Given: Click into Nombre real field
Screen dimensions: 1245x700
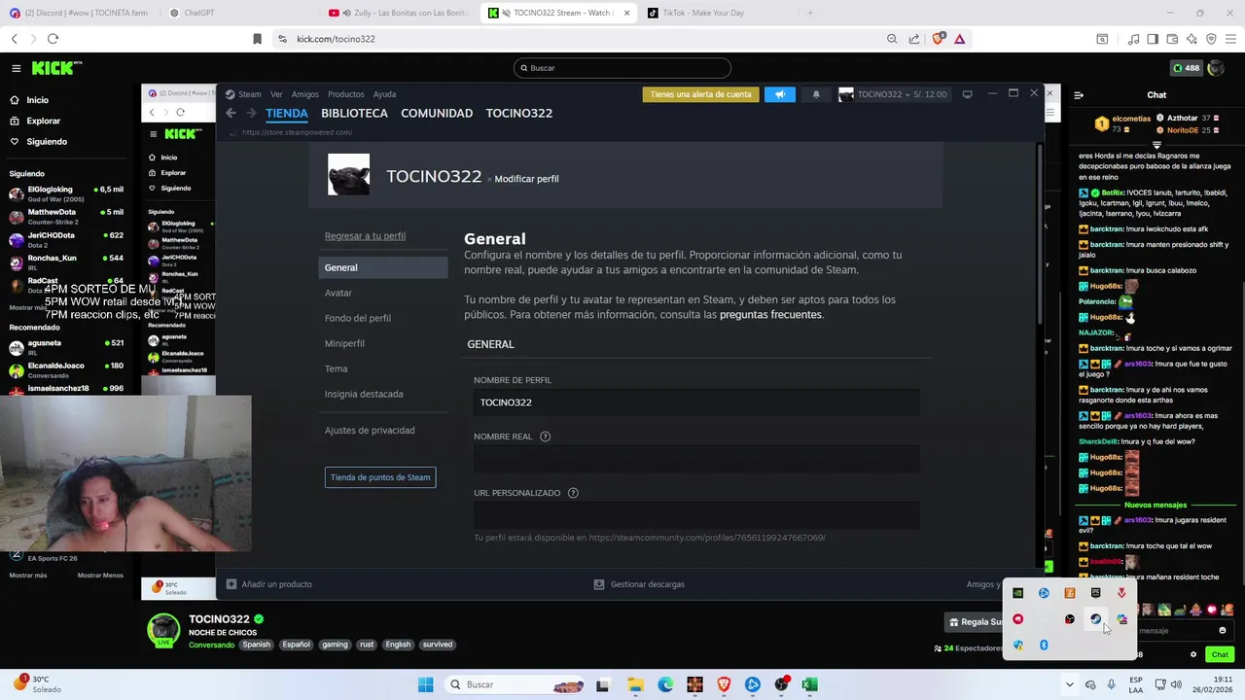Looking at the screenshot, I should click(696, 459).
